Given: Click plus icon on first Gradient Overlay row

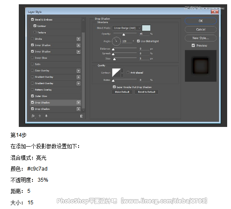Looking at the screenshot, I should click(x=79, y=77).
